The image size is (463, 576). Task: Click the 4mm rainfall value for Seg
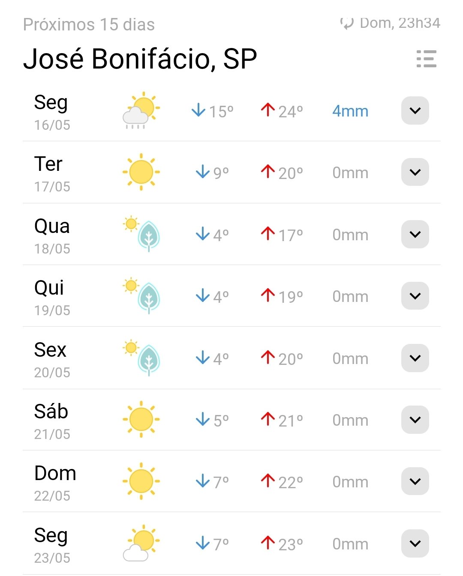[350, 111]
